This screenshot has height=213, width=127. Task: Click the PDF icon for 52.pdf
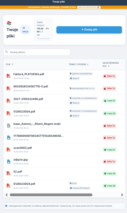pyautogui.click(x=9, y=173)
